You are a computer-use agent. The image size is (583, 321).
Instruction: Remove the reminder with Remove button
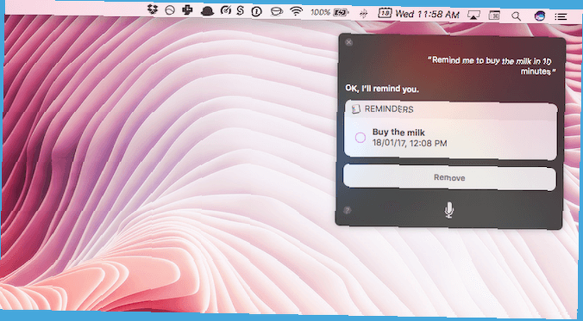[x=449, y=178]
